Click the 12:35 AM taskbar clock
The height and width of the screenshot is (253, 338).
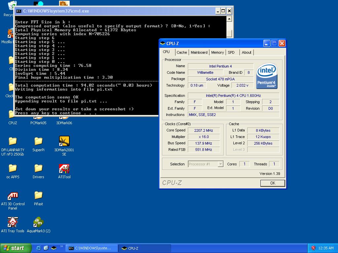(326, 248)
